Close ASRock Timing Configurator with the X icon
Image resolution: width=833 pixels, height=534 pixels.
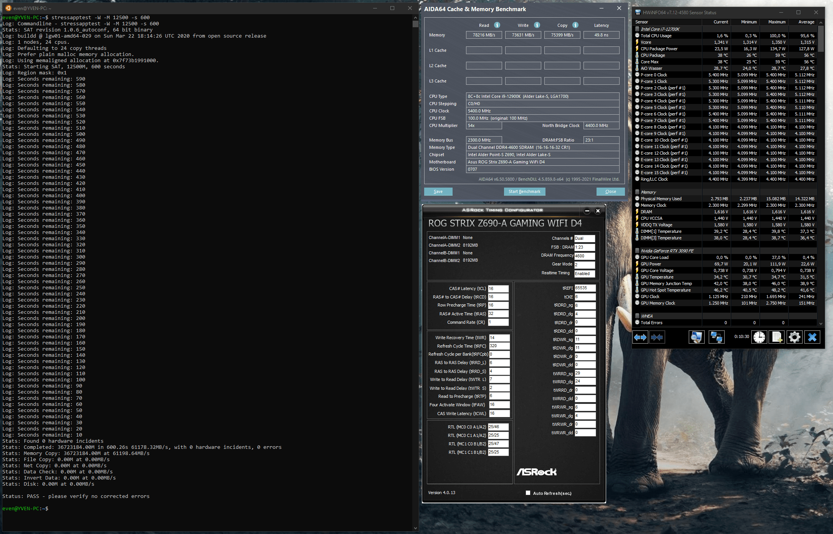tap(598, 211)
